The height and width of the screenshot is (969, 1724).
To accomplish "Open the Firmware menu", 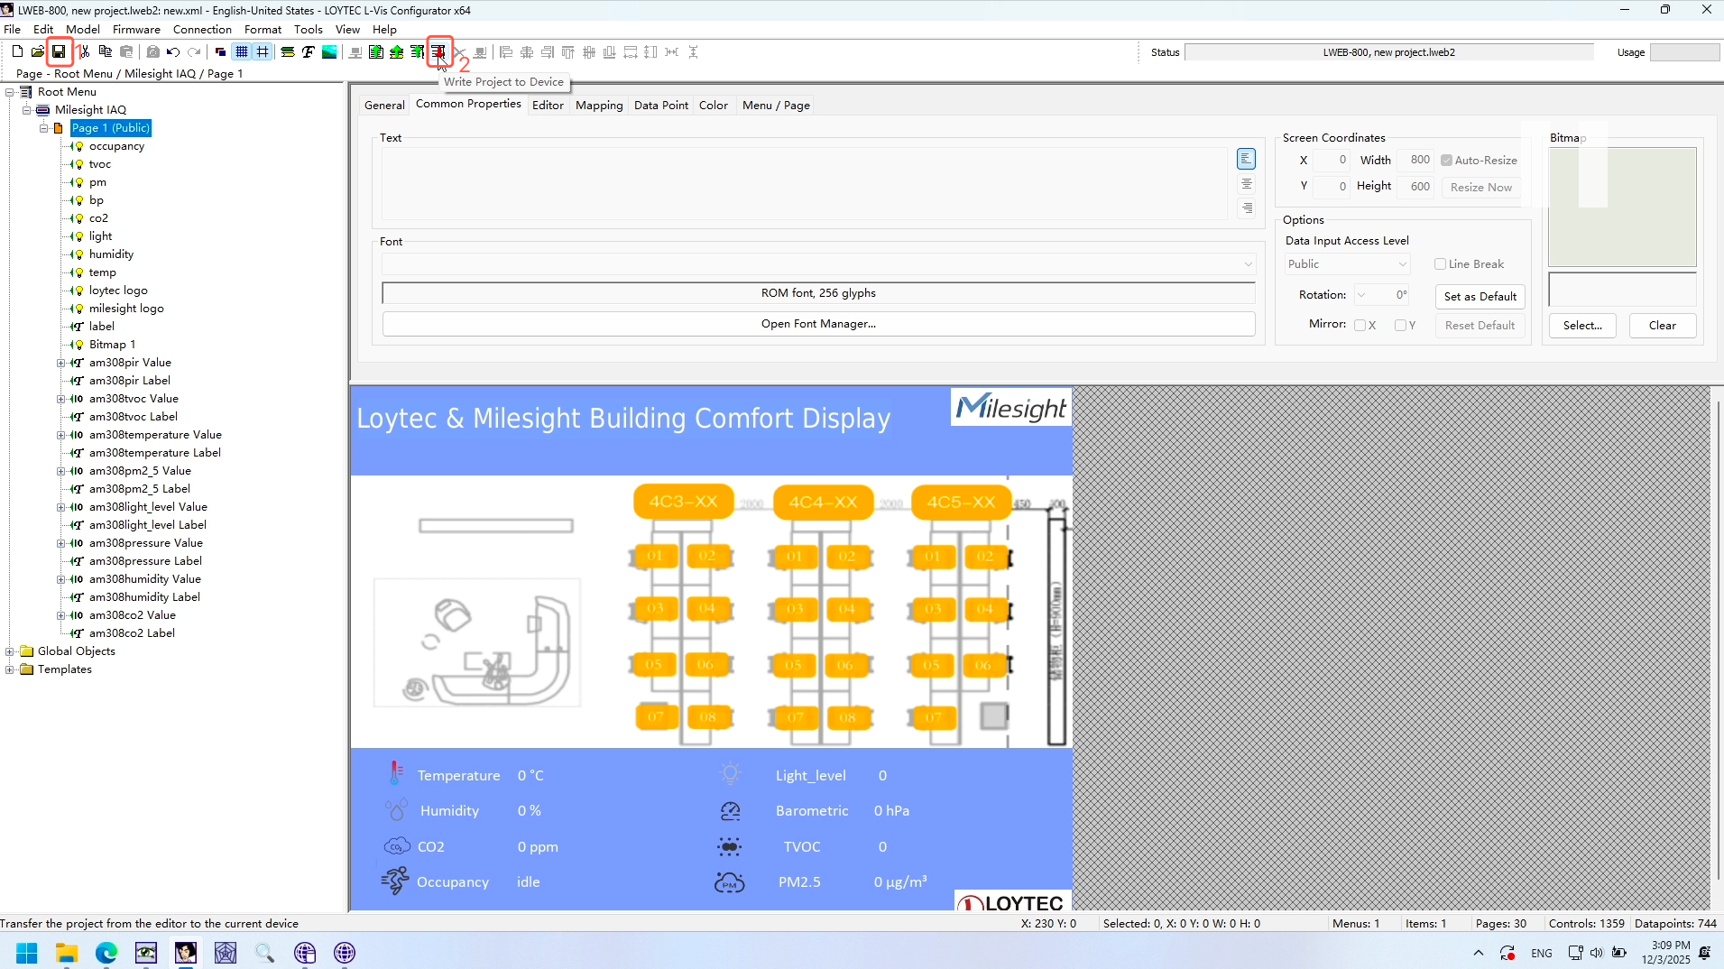I will click(136, 30).
